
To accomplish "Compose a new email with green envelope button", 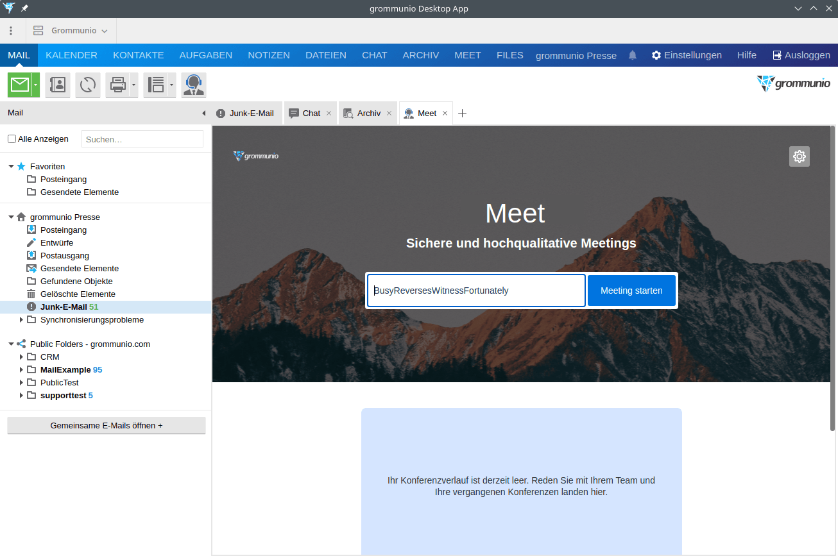I will (x=19, y=85).
